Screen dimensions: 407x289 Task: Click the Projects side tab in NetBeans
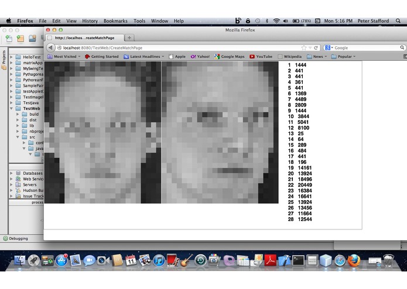(4, 60)
